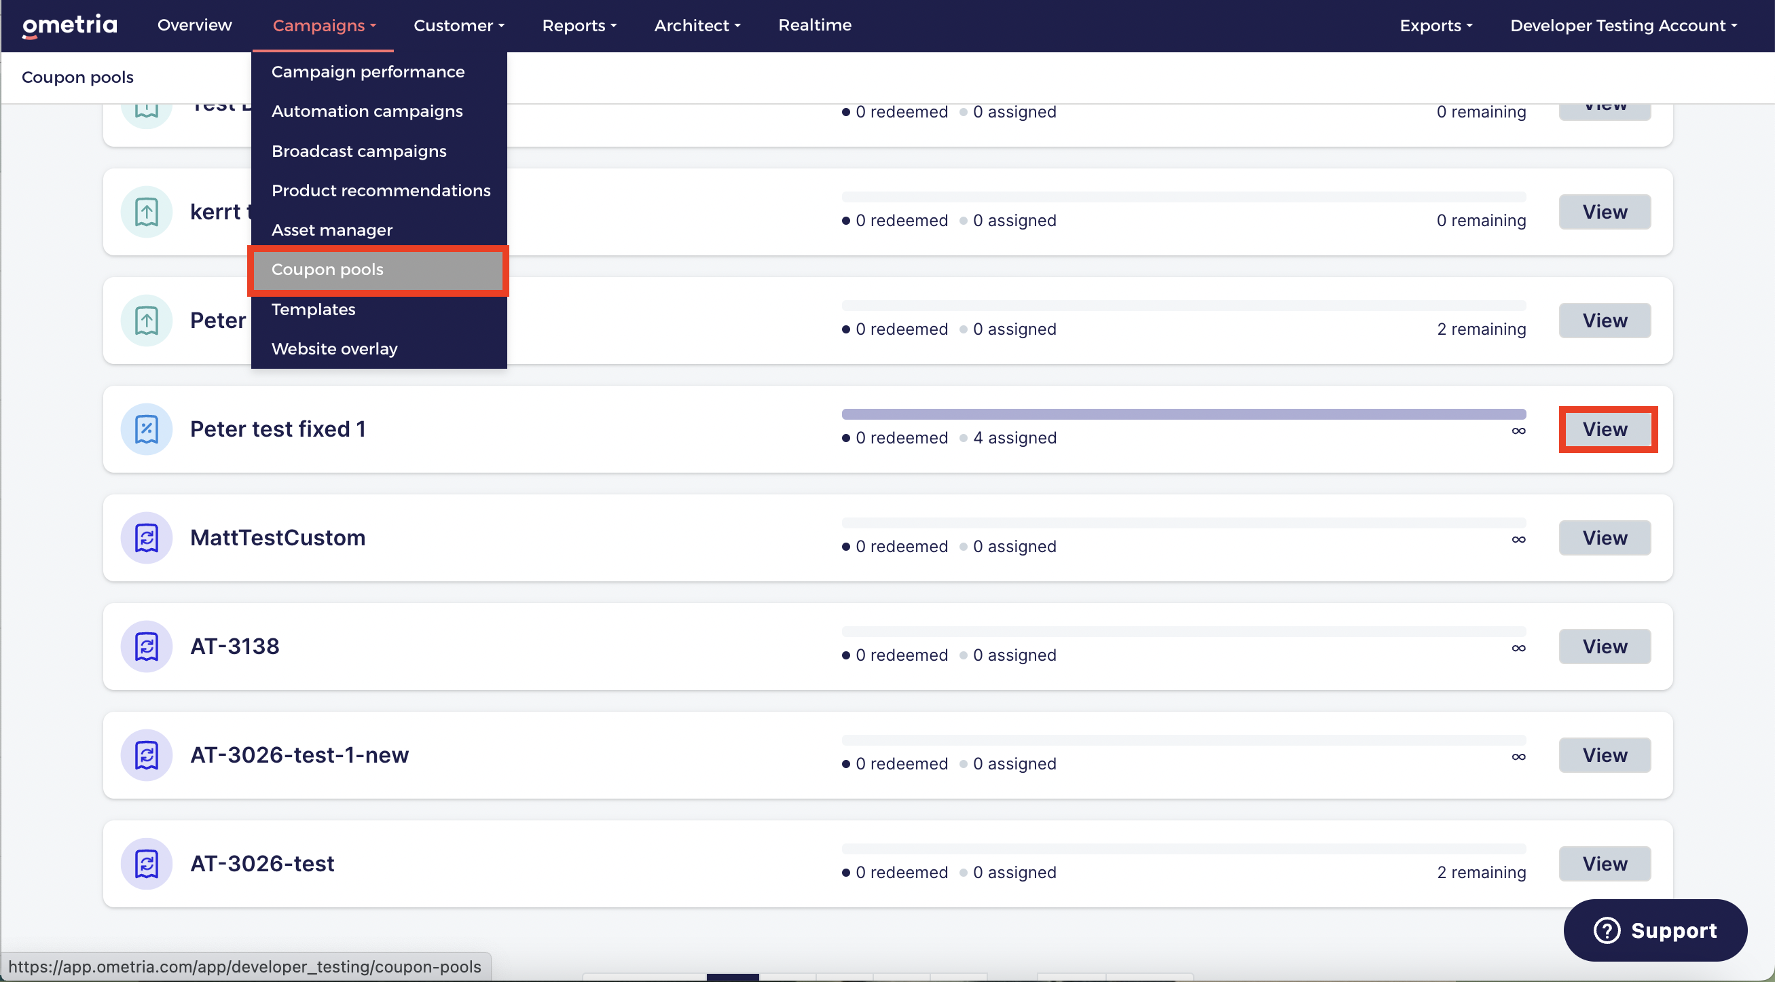Click 0 redeemed on the AT-3026-test-1-new row
Image resolution: width=1775 pixels, height=982 pixels.
(x=901, y=763)
